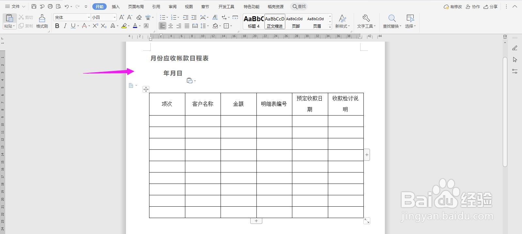Open the 文件 menu

[x=15, y=7]
